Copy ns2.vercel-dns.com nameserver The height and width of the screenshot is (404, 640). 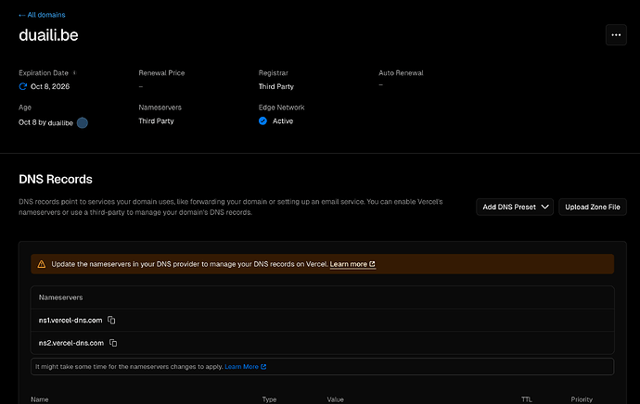pos(113,343)
